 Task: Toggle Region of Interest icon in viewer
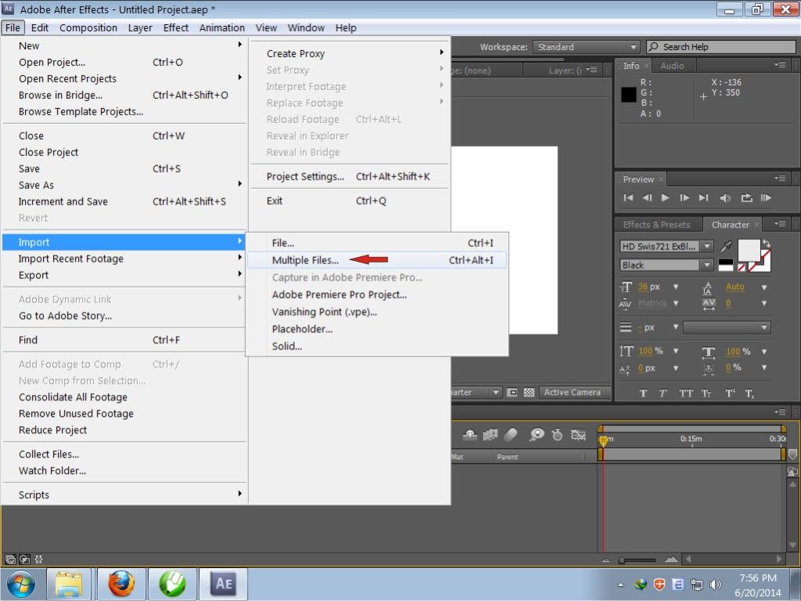512,393
